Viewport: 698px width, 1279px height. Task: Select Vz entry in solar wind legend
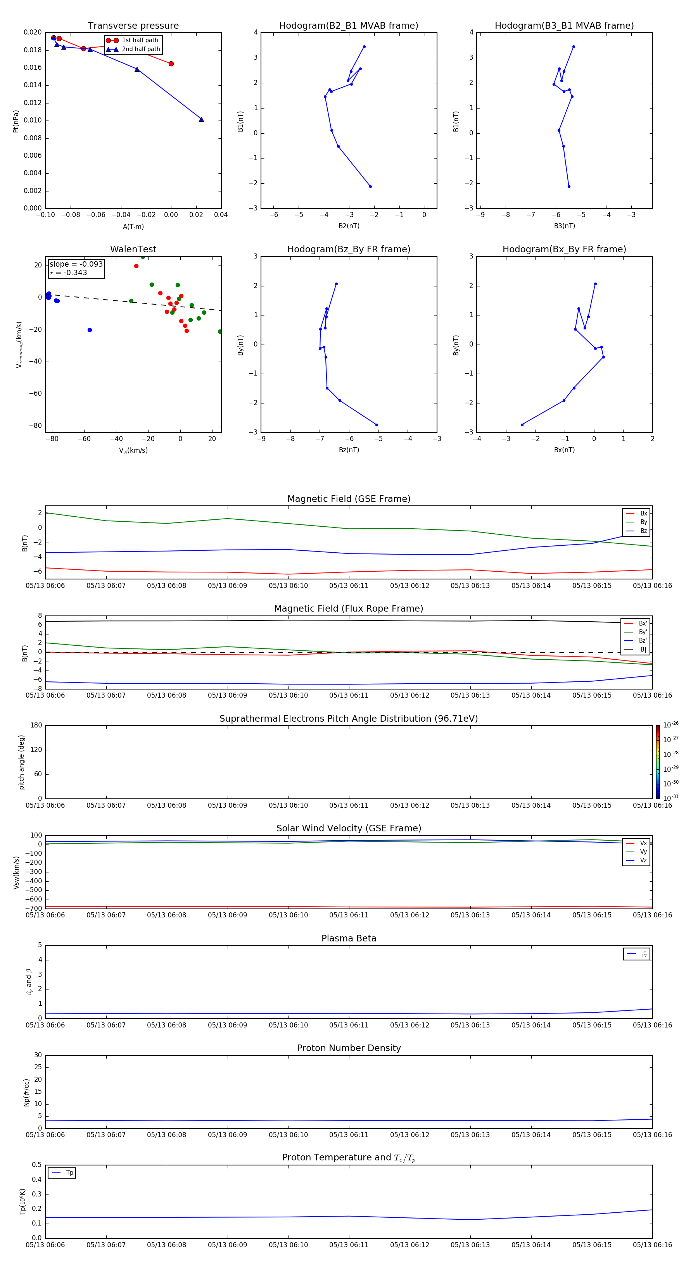(x=636, y=860)
